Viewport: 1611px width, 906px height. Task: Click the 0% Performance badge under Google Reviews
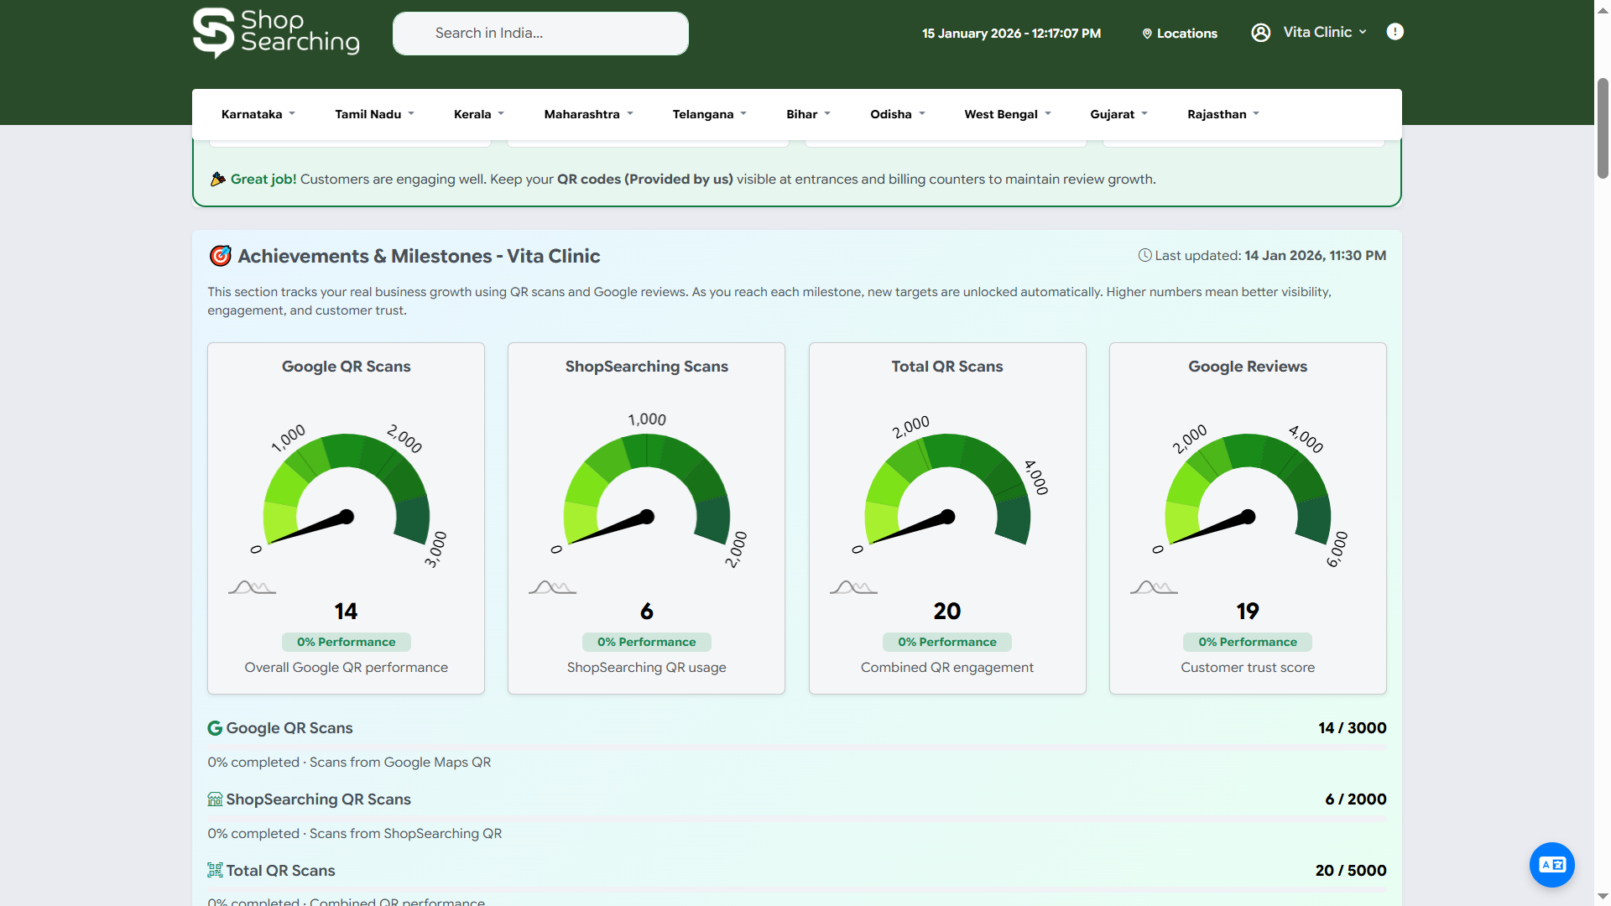coord(1247,642)
